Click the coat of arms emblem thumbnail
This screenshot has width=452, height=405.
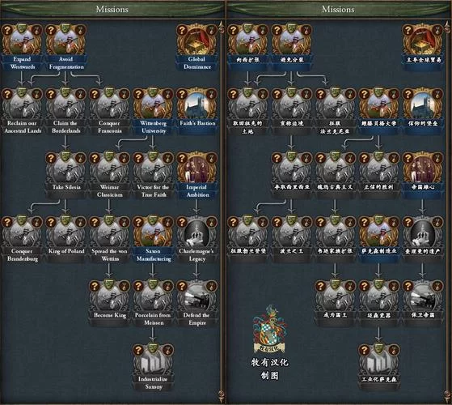[x=269, y=329]
